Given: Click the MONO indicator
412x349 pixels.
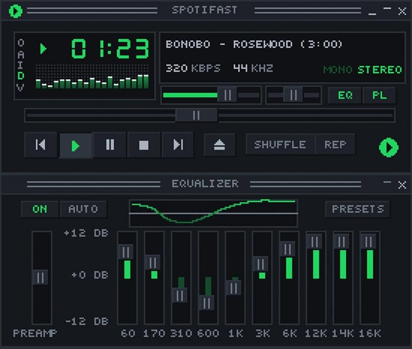Looking at the screenshot, I should pos(338,70).
